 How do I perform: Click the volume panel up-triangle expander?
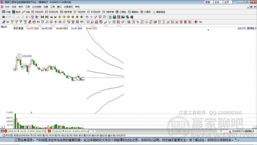pos(2,127)
